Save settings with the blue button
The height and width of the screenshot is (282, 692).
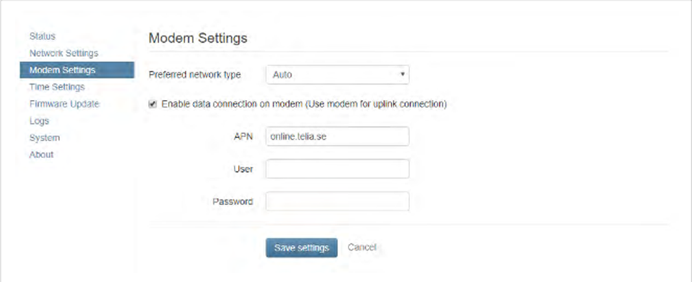coord(301,247)
